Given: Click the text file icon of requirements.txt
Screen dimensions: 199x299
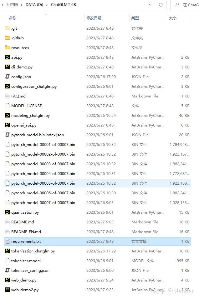Looking at the screenshot, I should (x=8, y=242).
